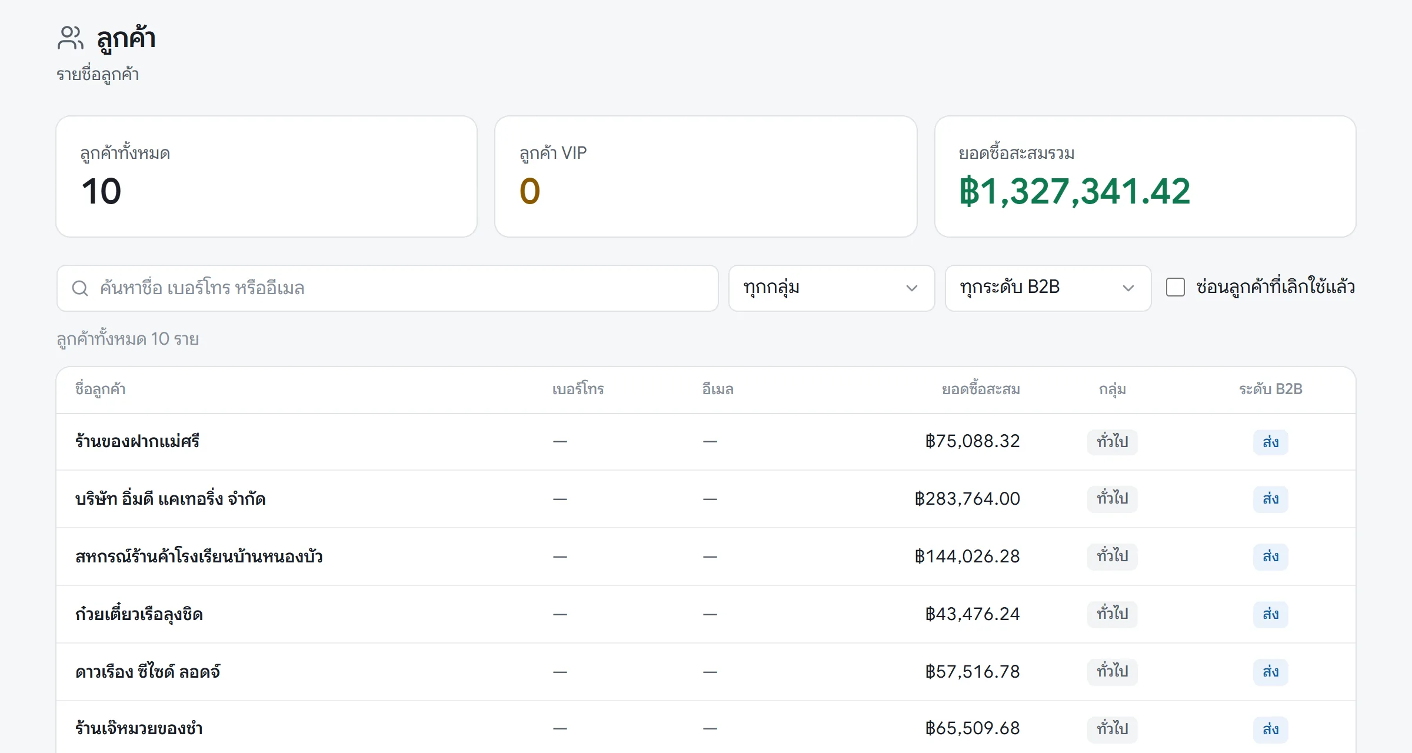Click ส่ง badge for ร้านของฝากแม่ศรี
1412x753 pixels.
1271,442
